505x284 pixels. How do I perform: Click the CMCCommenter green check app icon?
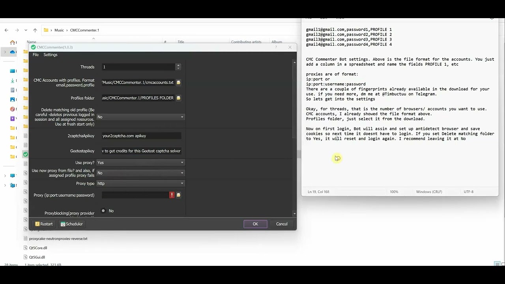[x=33, y=47]
